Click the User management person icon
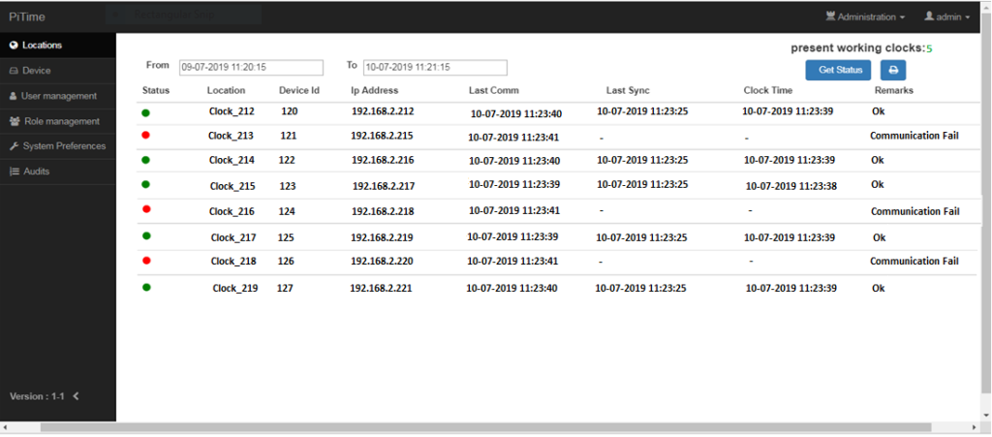The image size is (992, 437). tap(14, 96)
